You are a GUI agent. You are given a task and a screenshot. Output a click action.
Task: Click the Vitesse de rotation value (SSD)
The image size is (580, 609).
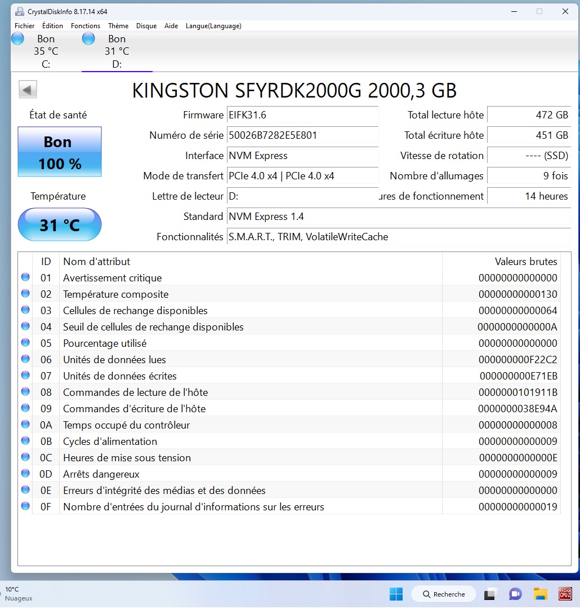tap(529, 156)
